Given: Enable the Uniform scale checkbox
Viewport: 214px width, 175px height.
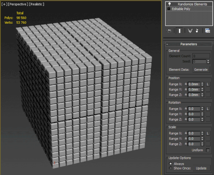Looking at the screenshot, I should click(x=208, y=150).
